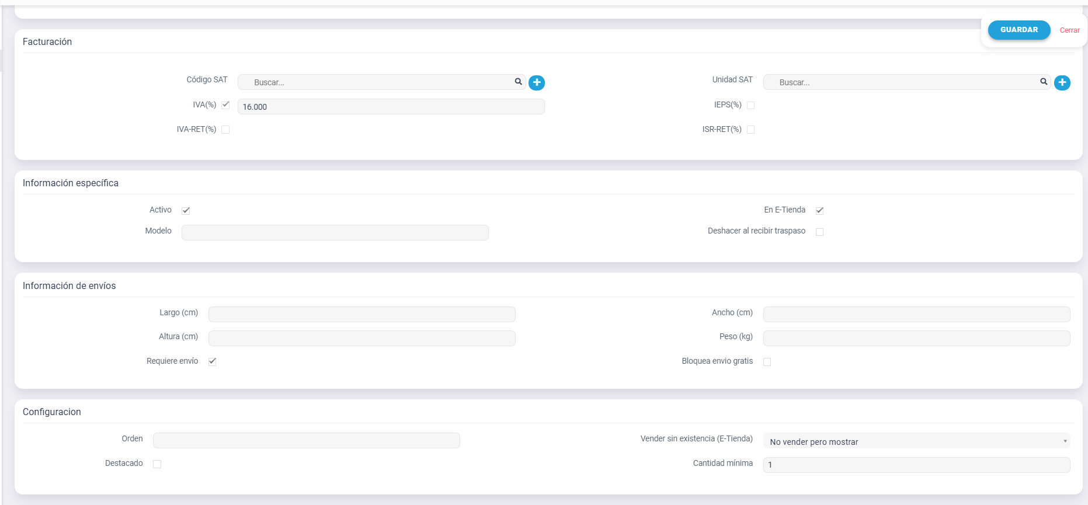This screenshot has height=505, width=1088.
Task: Click the Orden input field
Action: click(307, 440)
